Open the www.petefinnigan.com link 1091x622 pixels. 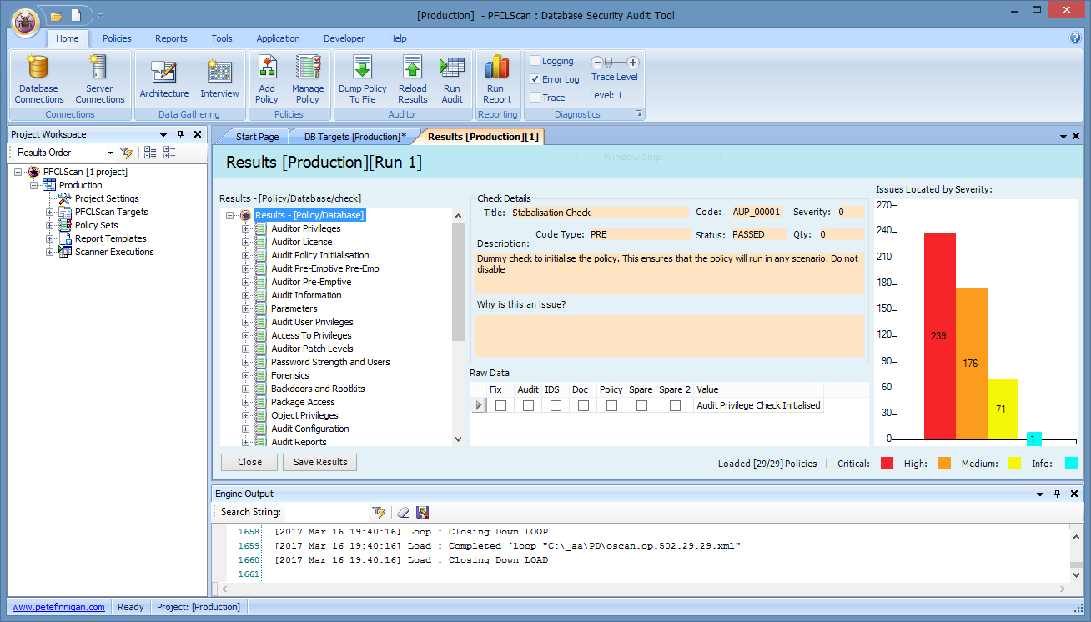58,607
